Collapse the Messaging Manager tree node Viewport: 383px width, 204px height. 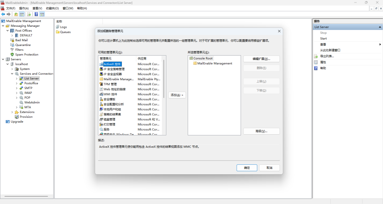click(3, 26)
